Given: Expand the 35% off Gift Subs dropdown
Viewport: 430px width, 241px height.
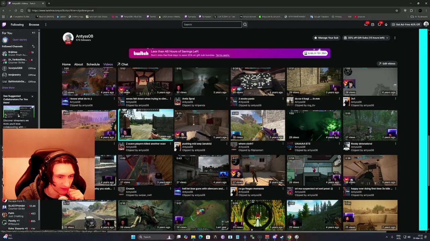Looking at the screenshot, I should pyautogui.click(x=366, y=38).
